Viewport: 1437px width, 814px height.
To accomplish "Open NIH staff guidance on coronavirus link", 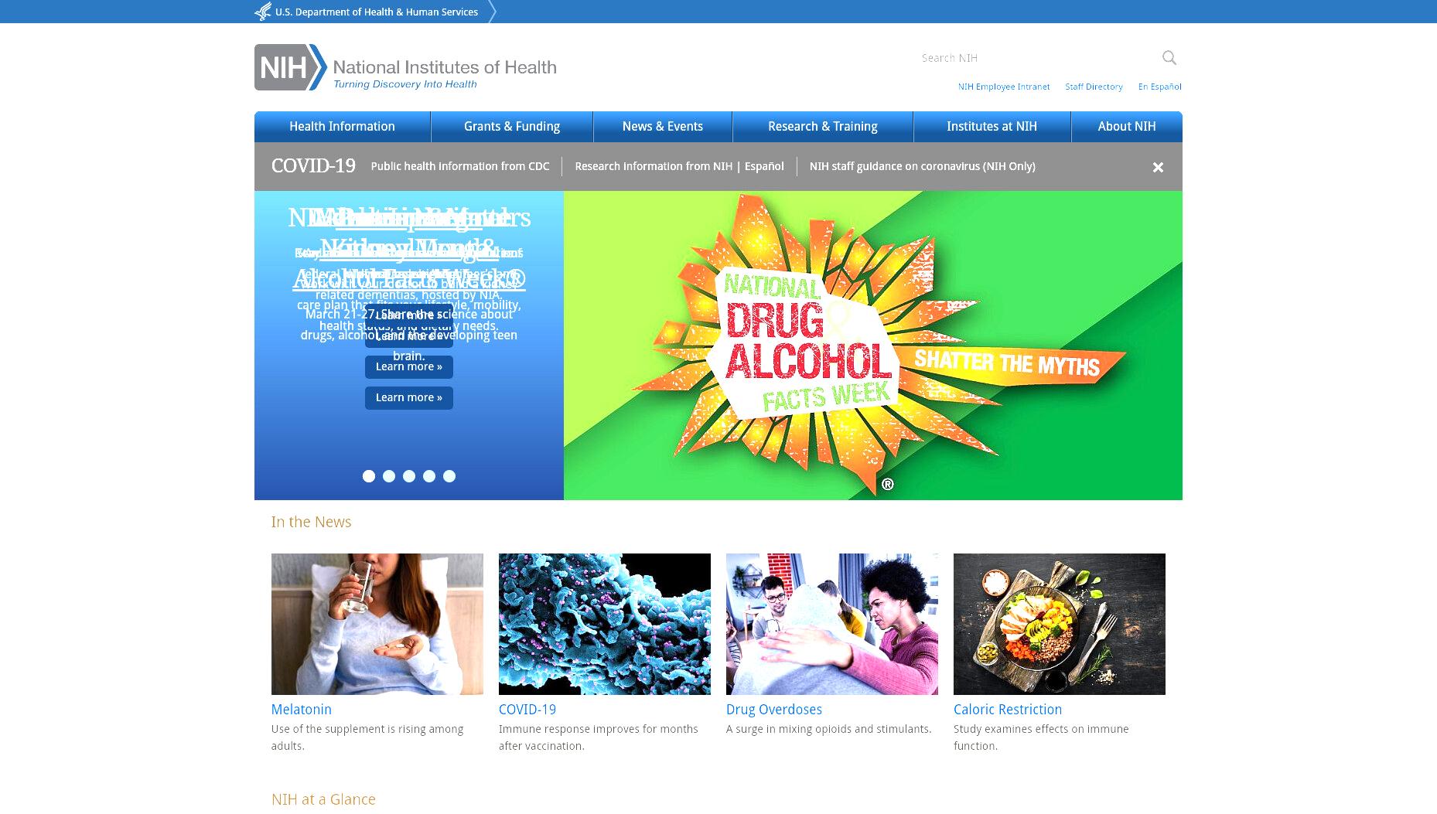I will tap(923, 166).
